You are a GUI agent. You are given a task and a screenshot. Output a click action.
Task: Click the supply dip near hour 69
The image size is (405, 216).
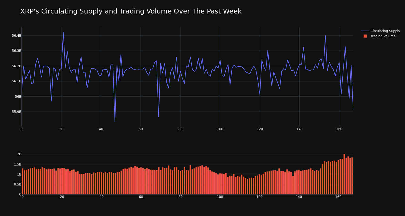tap(158, 117)
